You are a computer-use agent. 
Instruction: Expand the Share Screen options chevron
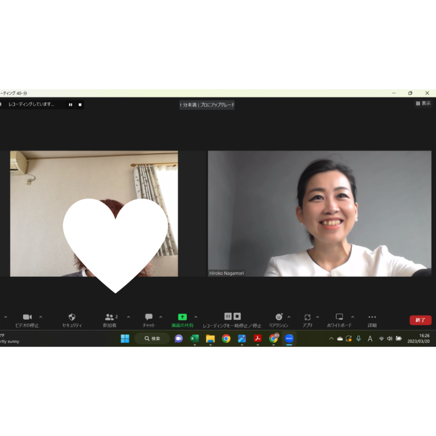click(x=196, y=317)
